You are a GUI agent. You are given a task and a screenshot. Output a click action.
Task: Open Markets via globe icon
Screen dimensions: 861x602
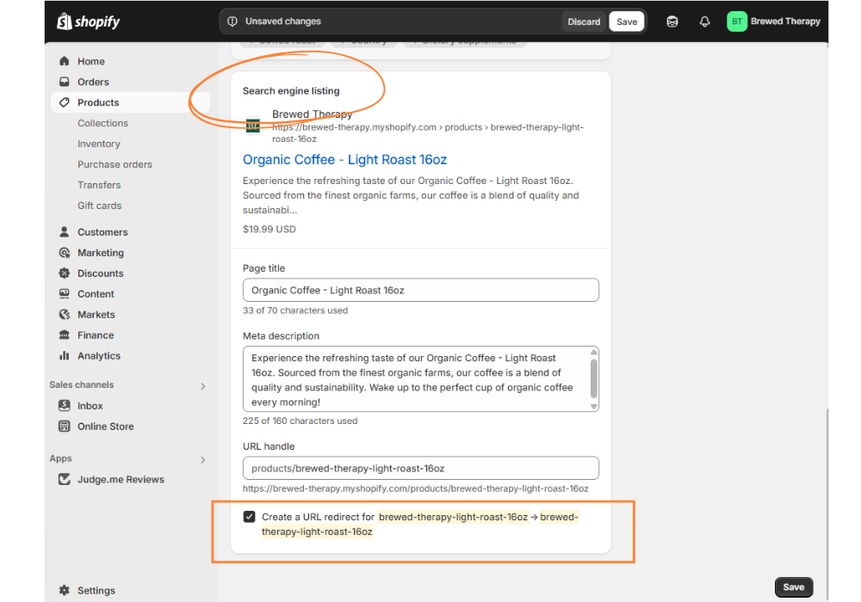point(65,314)
